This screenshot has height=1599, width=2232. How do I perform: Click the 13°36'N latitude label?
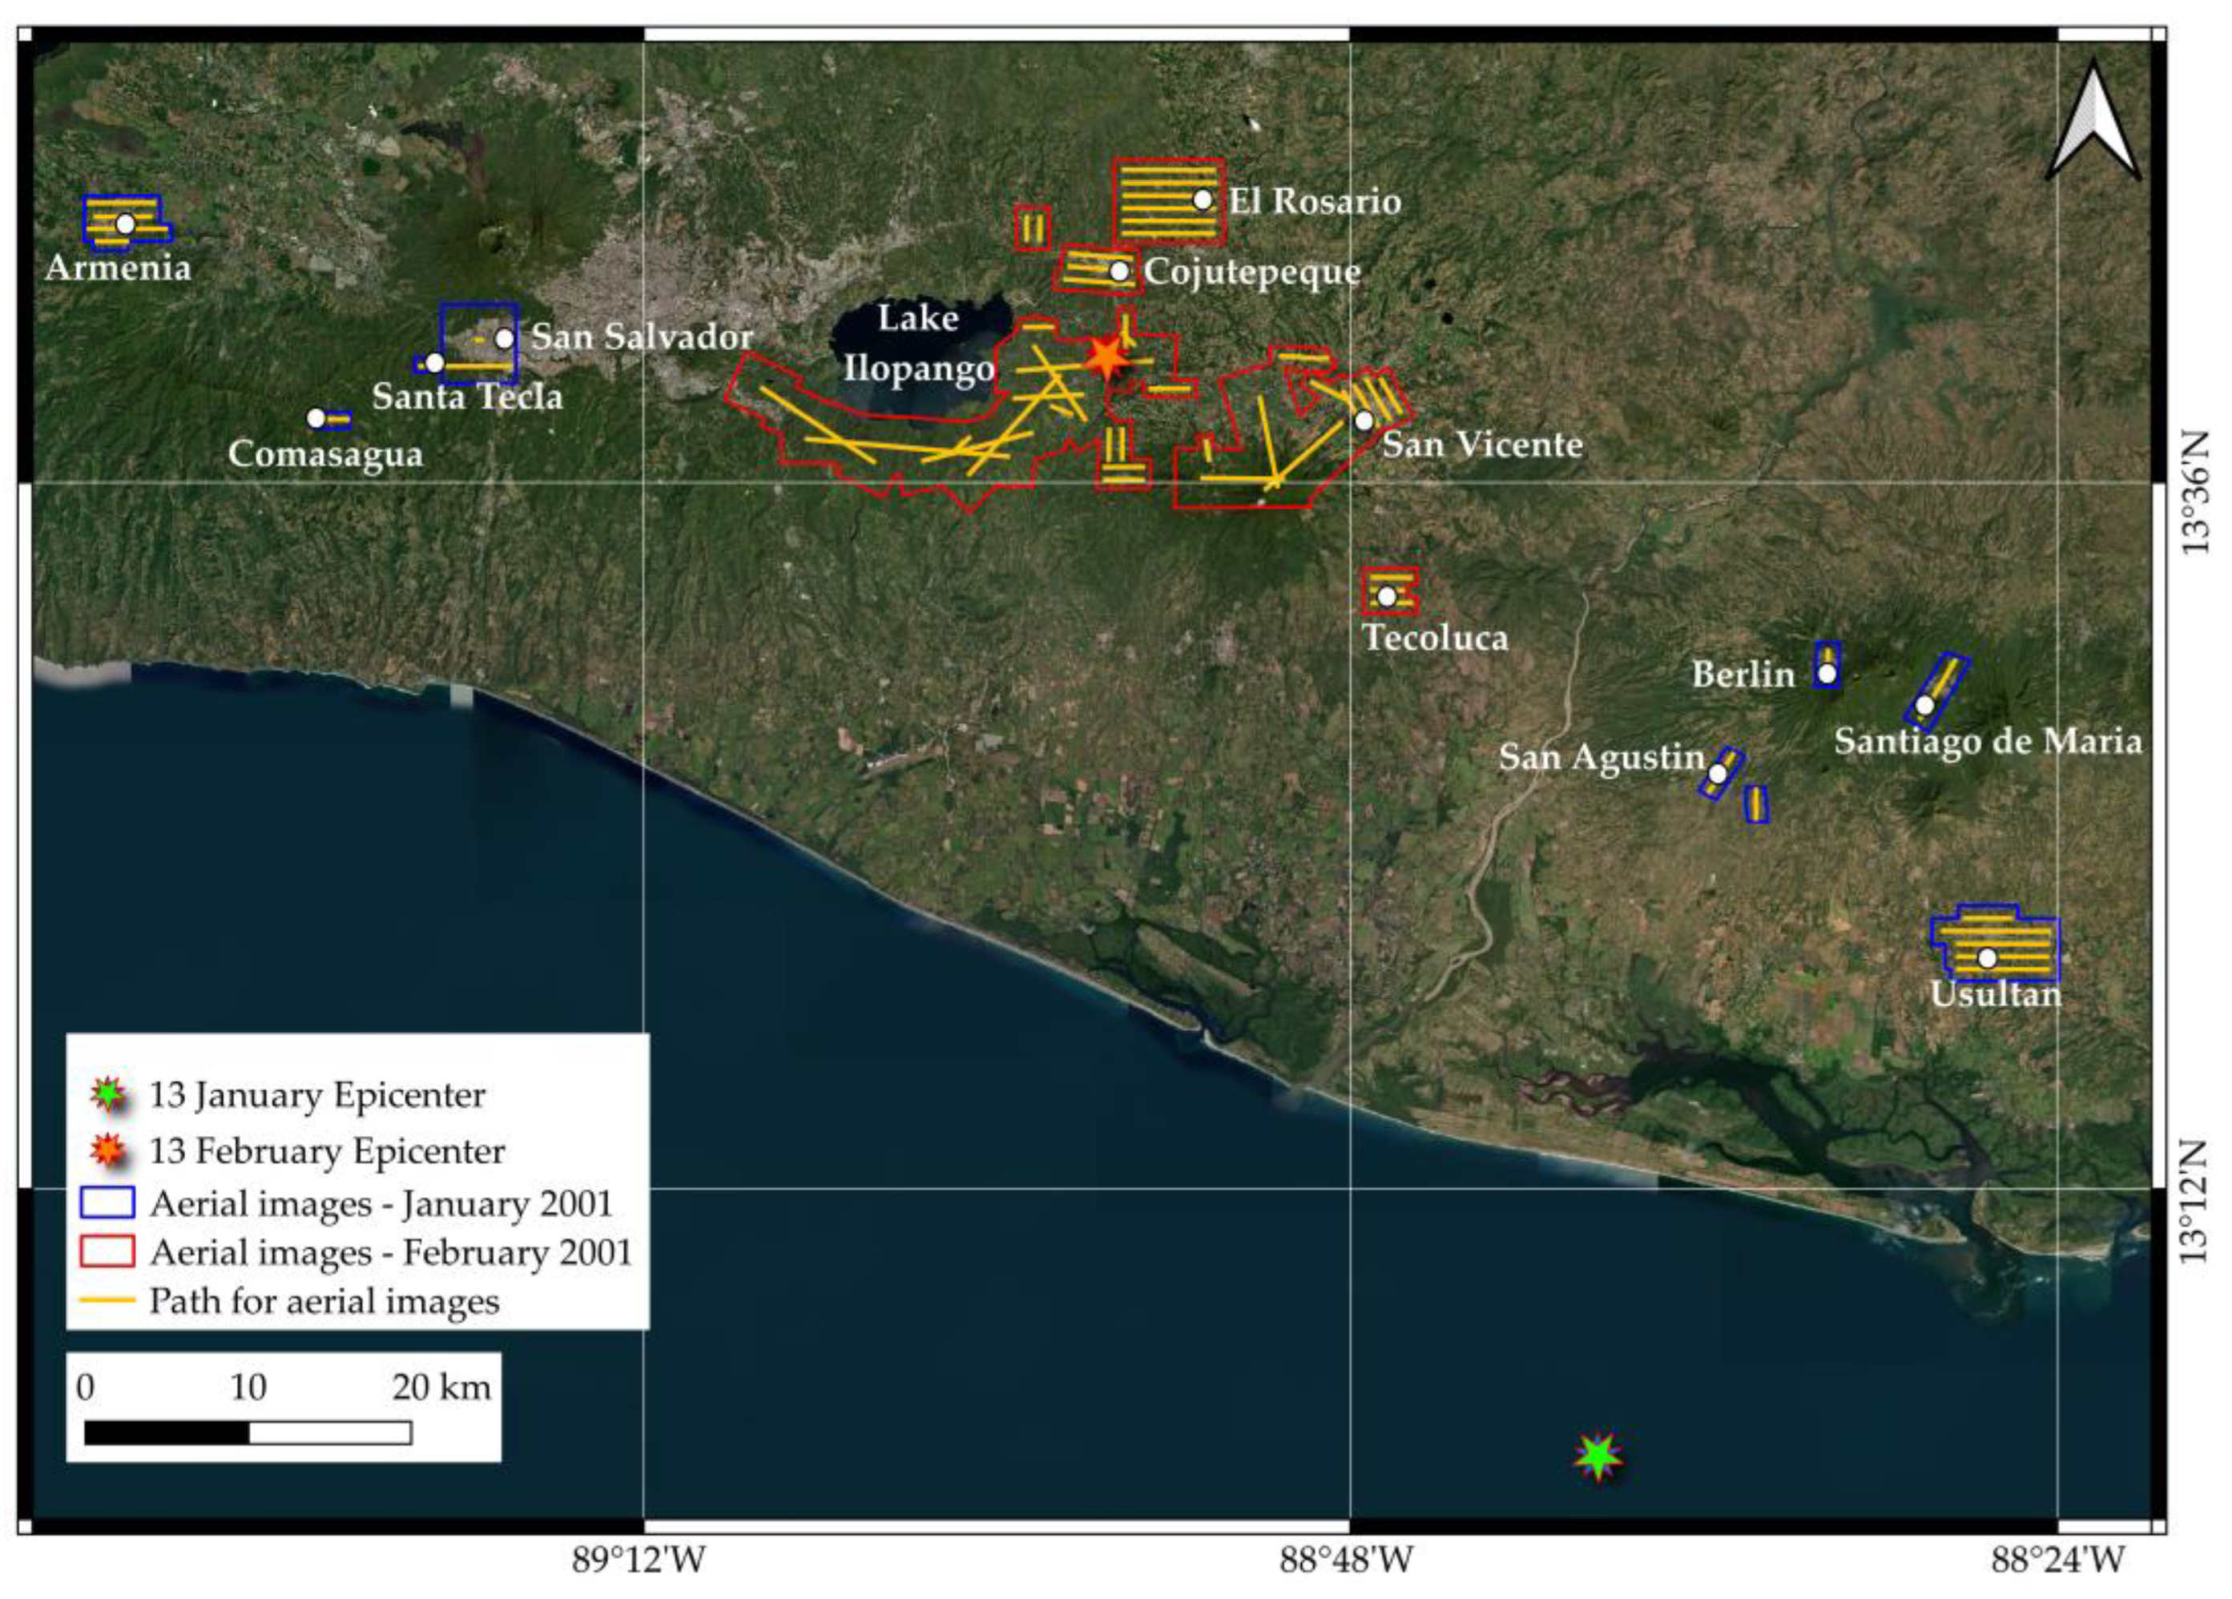tap(2194, 492)
